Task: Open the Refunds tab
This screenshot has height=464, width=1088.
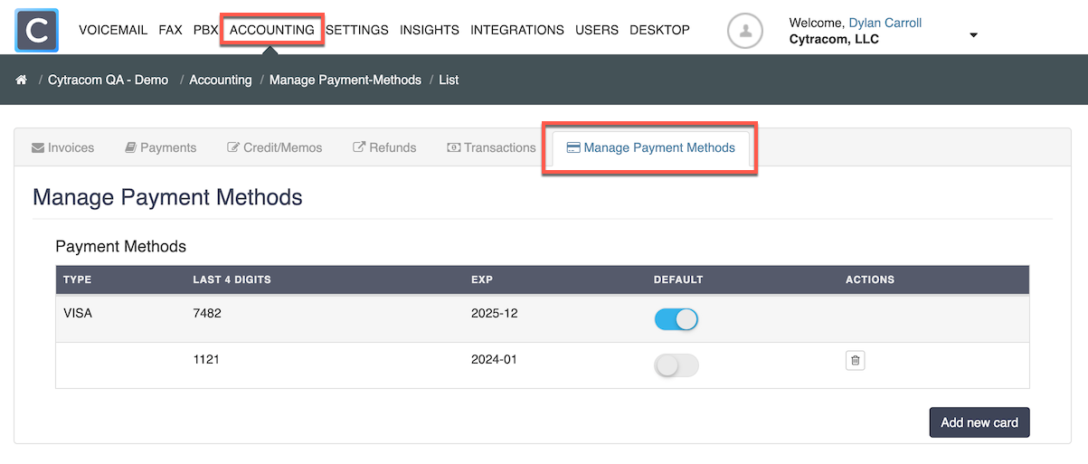Action: coord(384,147)
